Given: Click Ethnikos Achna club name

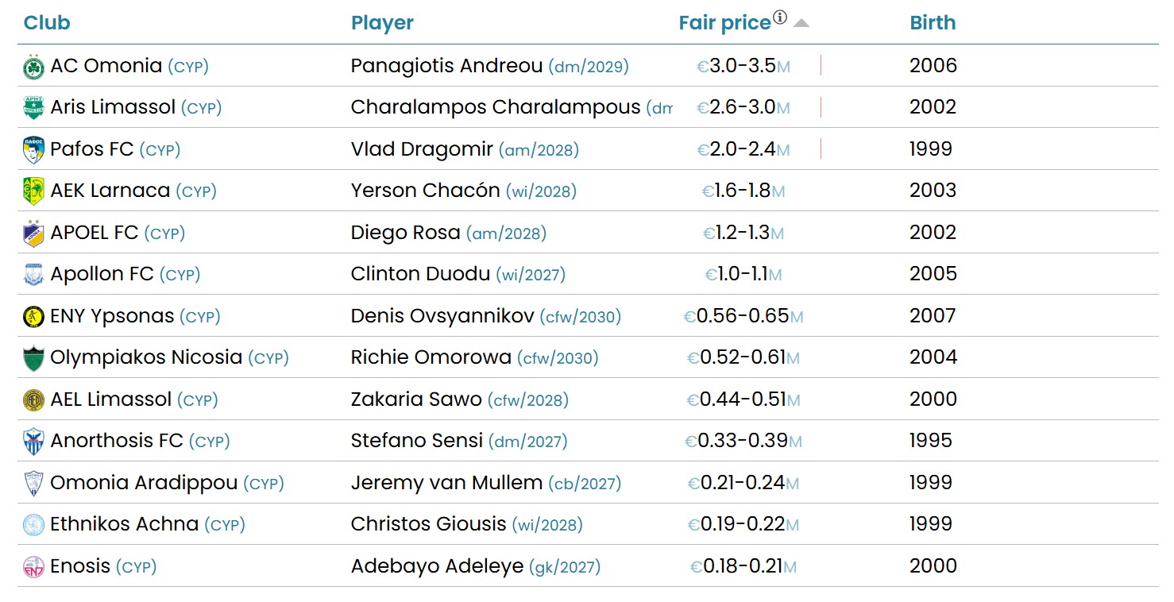Looking at the screenshot, I should [x=124, y=524].
